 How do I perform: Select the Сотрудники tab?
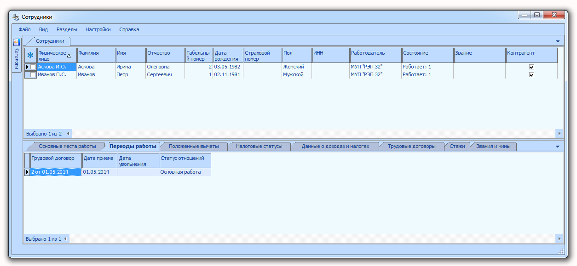click(50, 41)
